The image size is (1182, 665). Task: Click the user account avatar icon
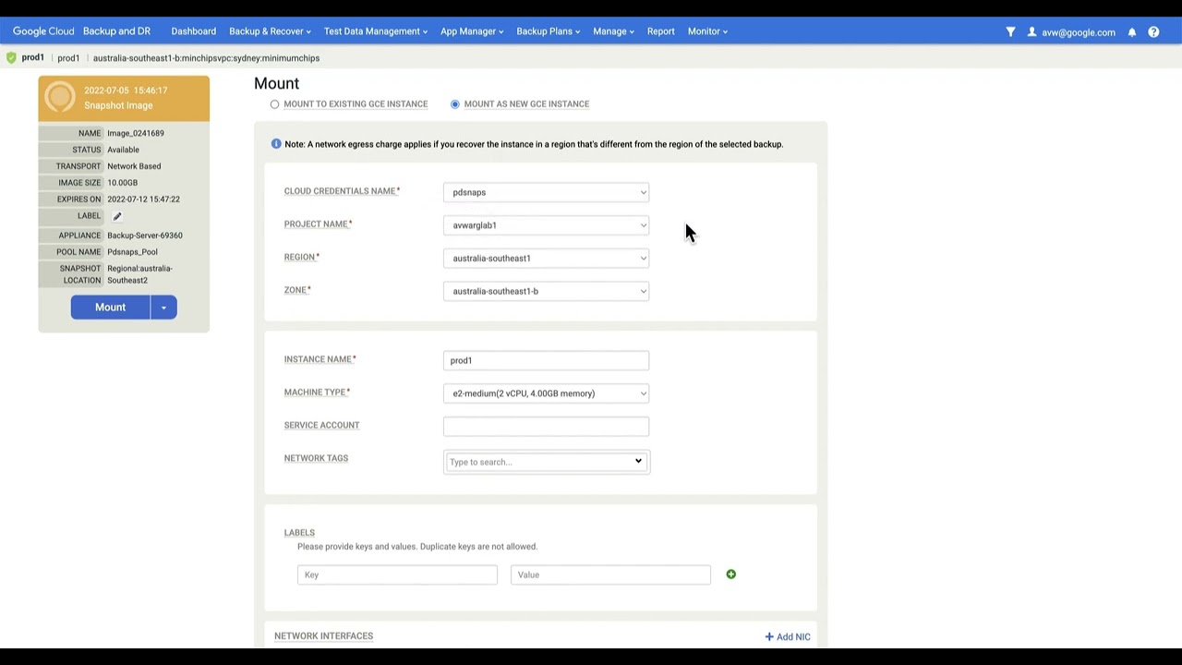point(1032,31)
